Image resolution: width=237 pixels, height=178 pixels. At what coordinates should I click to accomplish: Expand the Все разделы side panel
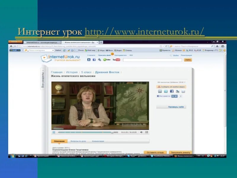click(x=43, y=79)
